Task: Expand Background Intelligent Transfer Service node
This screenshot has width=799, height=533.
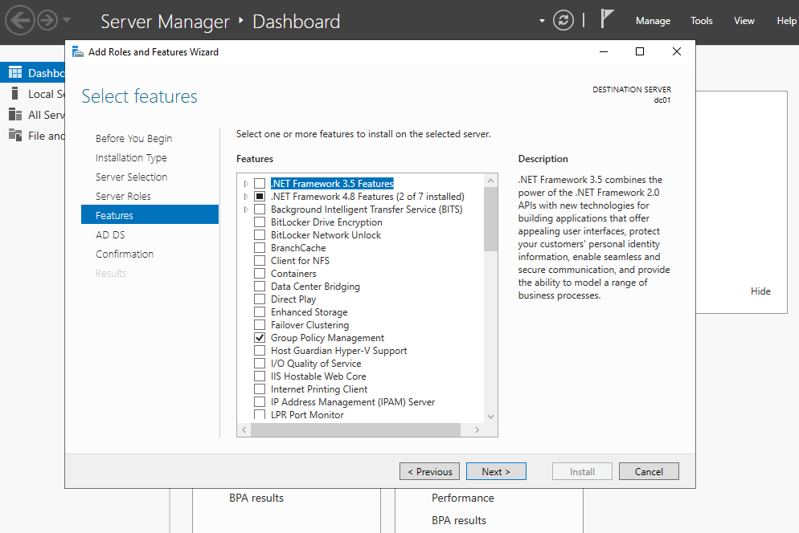Action: click(246, 210)
